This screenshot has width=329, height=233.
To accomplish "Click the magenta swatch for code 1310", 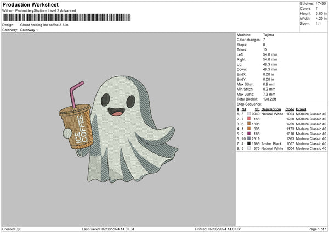I will pyautogui.click(x=249, y=134).
